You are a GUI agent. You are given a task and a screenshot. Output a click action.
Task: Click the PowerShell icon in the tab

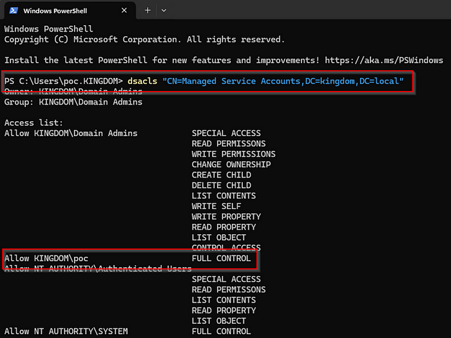click(14, 11)
